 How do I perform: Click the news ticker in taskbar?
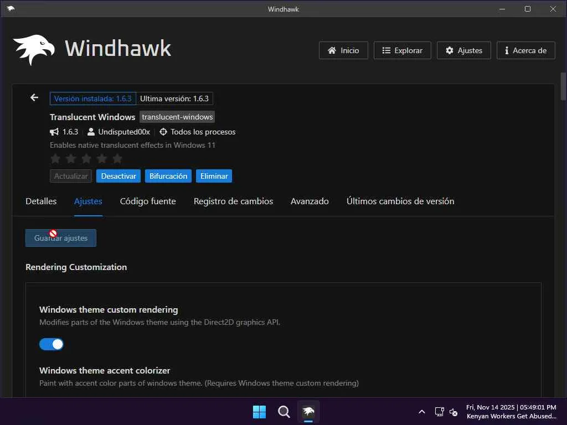click(x=511, y=416)
